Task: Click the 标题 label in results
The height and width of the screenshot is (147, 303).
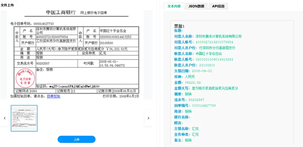Action: (179, 30)
